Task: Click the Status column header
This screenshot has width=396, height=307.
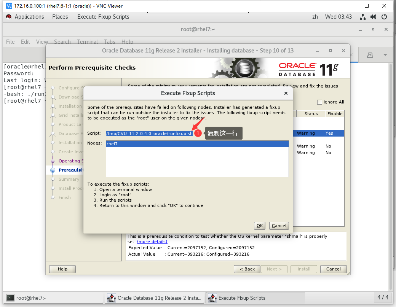Action: pos(311,114)
